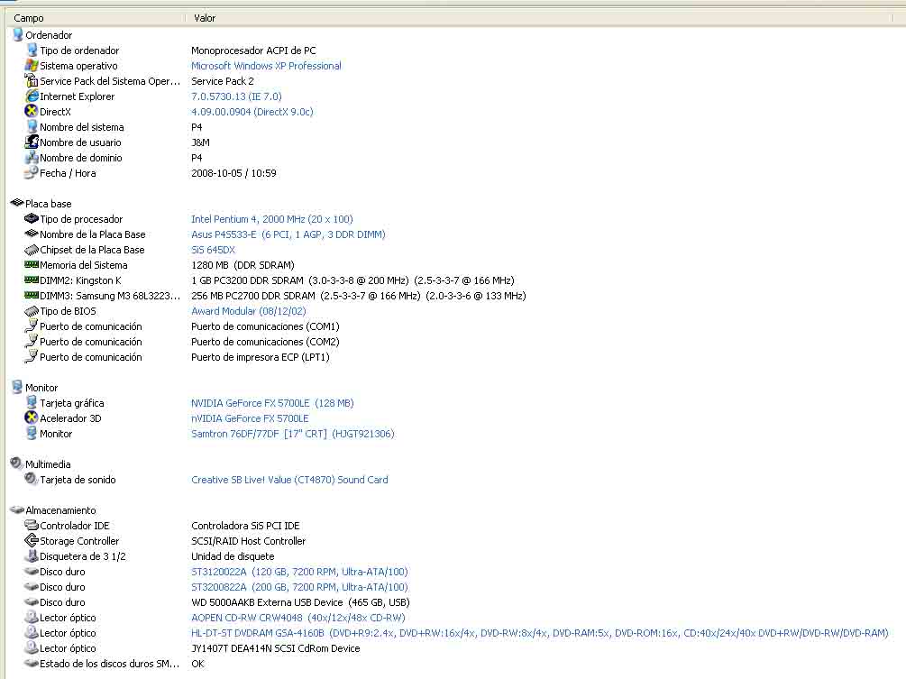This screenshot has width=906, height=679.
Task: Click the Controlador IDE icon
Action: 32,525
